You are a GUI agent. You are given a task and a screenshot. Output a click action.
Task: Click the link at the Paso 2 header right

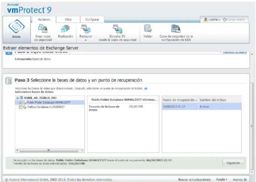(x=235, y=52)
